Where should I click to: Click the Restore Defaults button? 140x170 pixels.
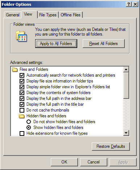pos(111,146)
